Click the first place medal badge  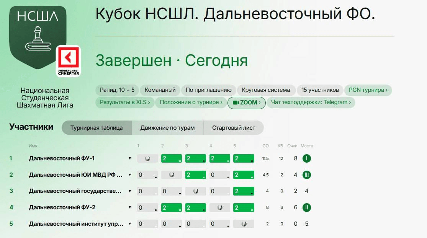pyautogui.click(x=307, y=158)
